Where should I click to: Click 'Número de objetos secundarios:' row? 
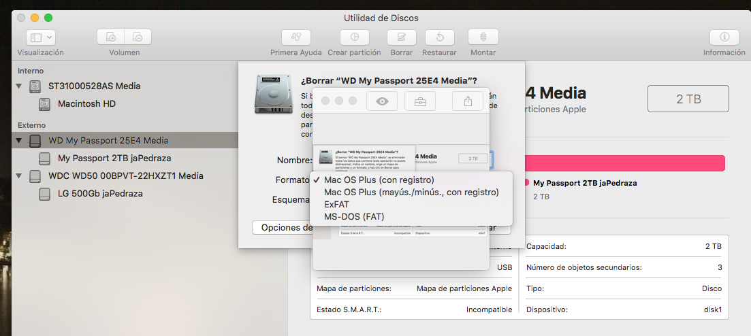point(624,267)
